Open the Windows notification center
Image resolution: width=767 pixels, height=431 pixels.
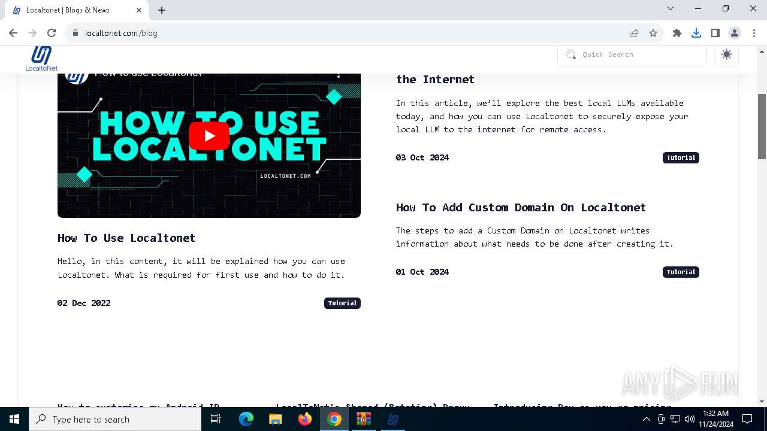click(x=747, y=419)
